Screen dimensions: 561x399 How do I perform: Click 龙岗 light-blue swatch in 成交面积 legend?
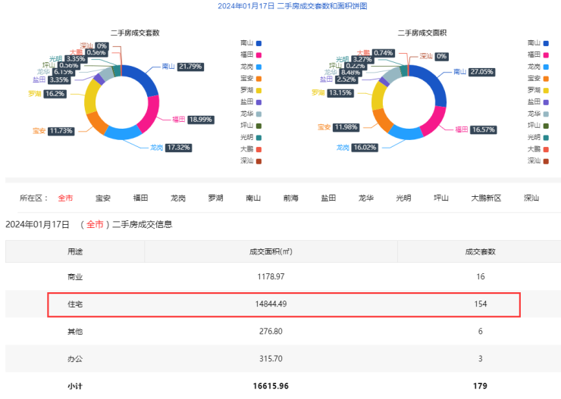tap(546, 67)
